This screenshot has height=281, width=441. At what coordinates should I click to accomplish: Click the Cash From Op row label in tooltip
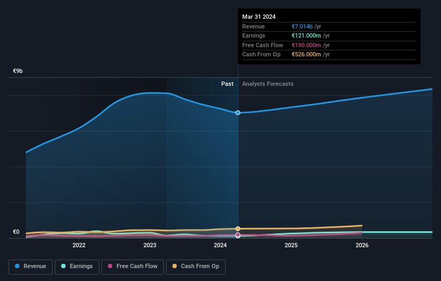coord(261,55)
